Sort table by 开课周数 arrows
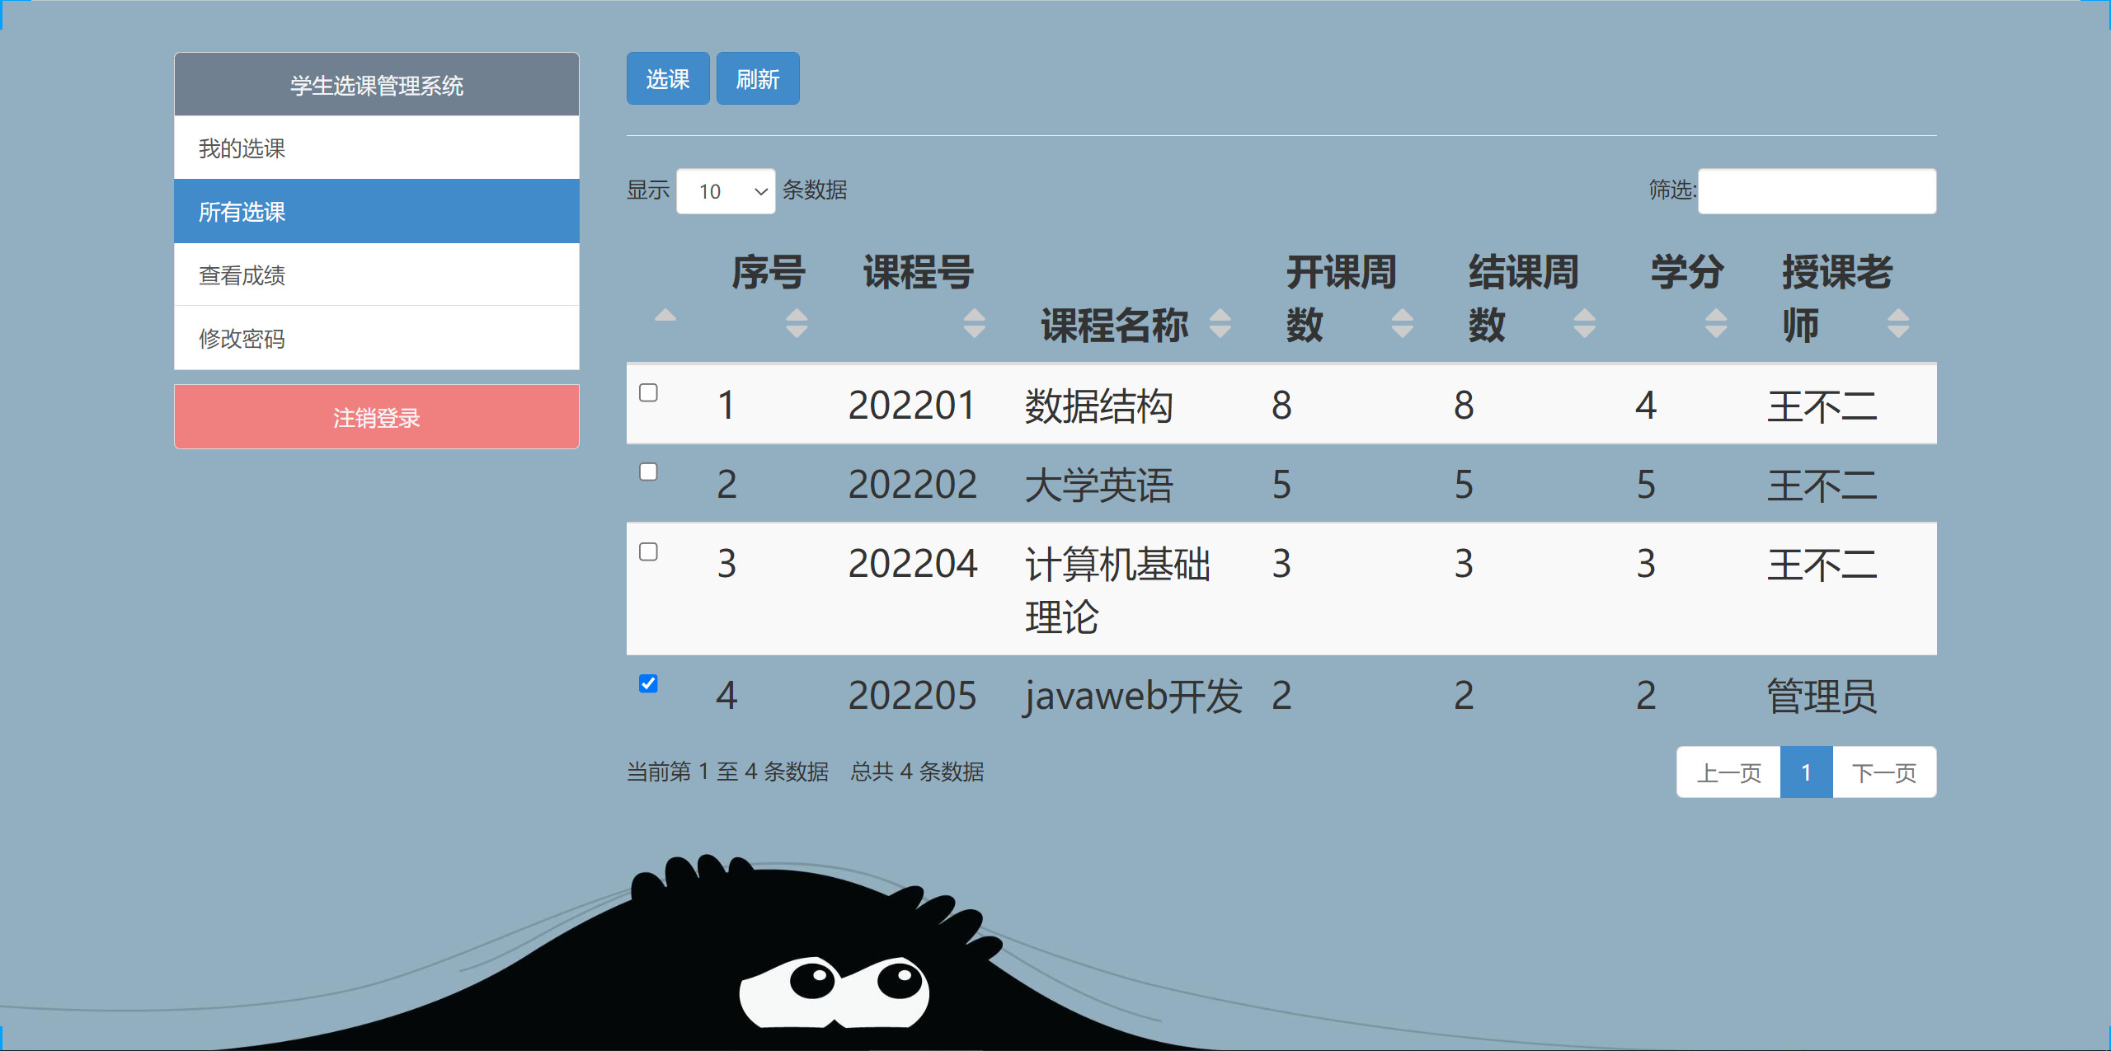The width and height of the screenshot is (2111, 1051). point(1402,323)
